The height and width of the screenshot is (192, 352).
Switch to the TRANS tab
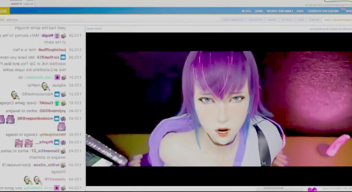pos(272,20)
